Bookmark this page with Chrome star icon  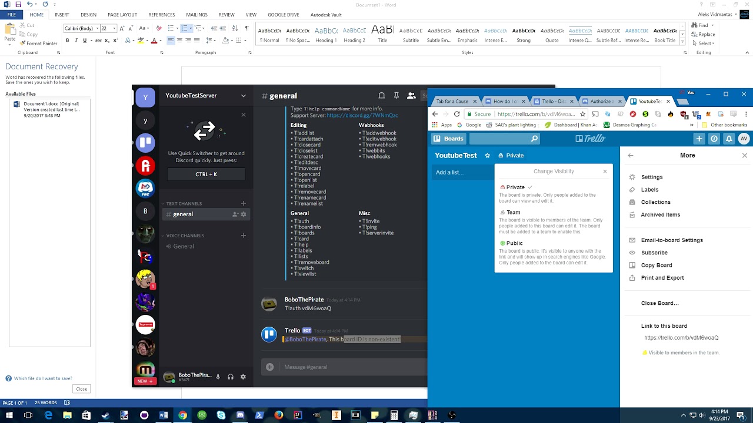pos(583,114)
